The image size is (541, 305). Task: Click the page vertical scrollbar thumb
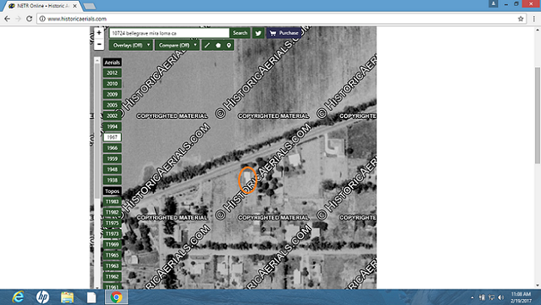[537, 116]
